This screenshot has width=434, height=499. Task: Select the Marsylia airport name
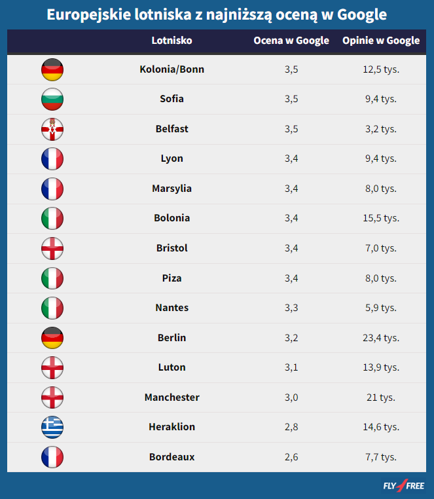(x=172, y=189)
